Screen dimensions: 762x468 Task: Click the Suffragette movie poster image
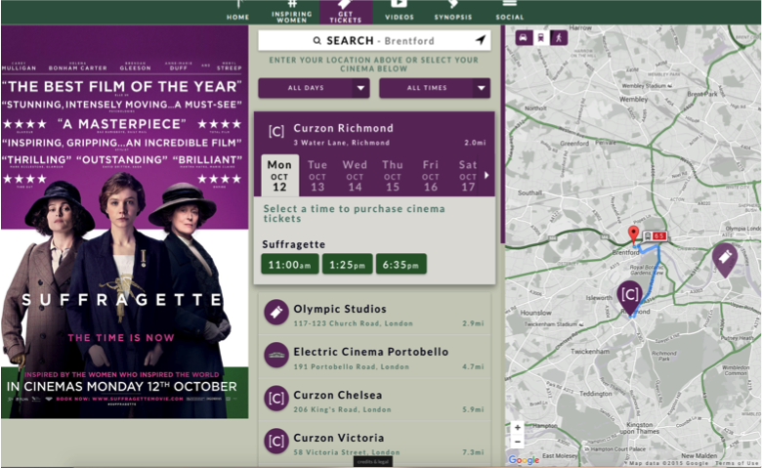coord(124,222)
